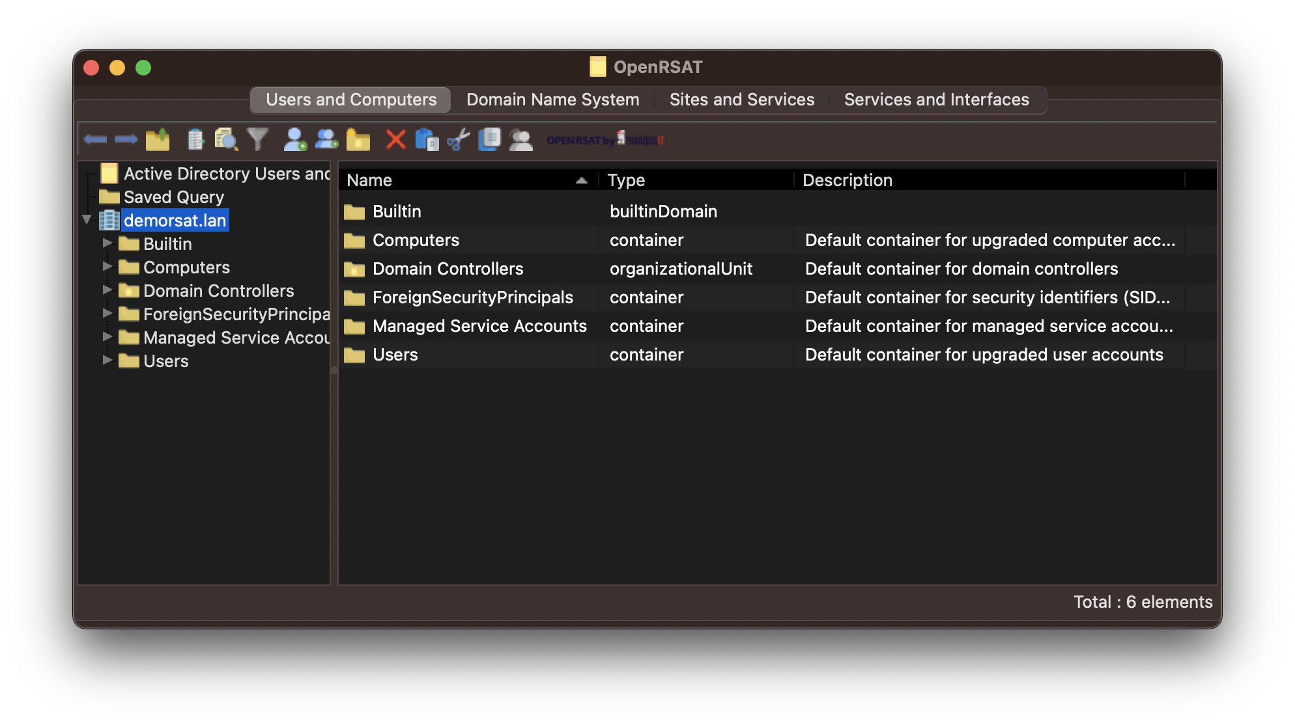The width and height of the screenshot is (1295, 725).
Task: Click the add new user icon
Action: (295, 139)
